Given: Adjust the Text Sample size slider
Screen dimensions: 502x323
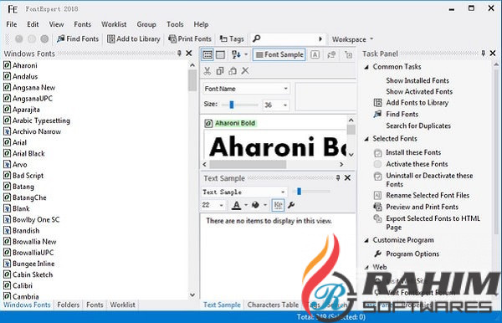Looking at the screenshot, I should (299, 192).
